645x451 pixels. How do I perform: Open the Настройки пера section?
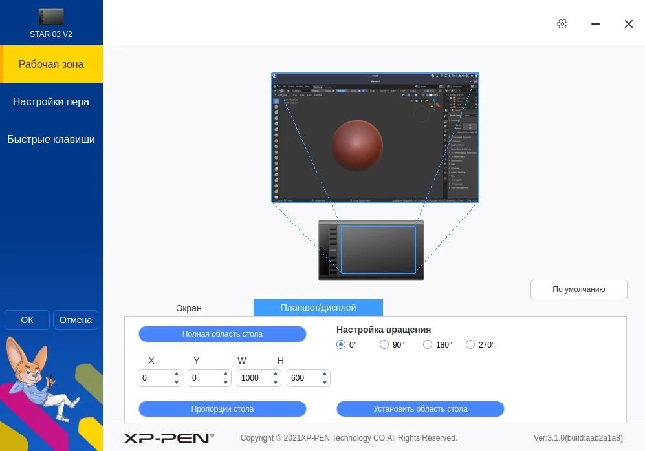point(51,101)
